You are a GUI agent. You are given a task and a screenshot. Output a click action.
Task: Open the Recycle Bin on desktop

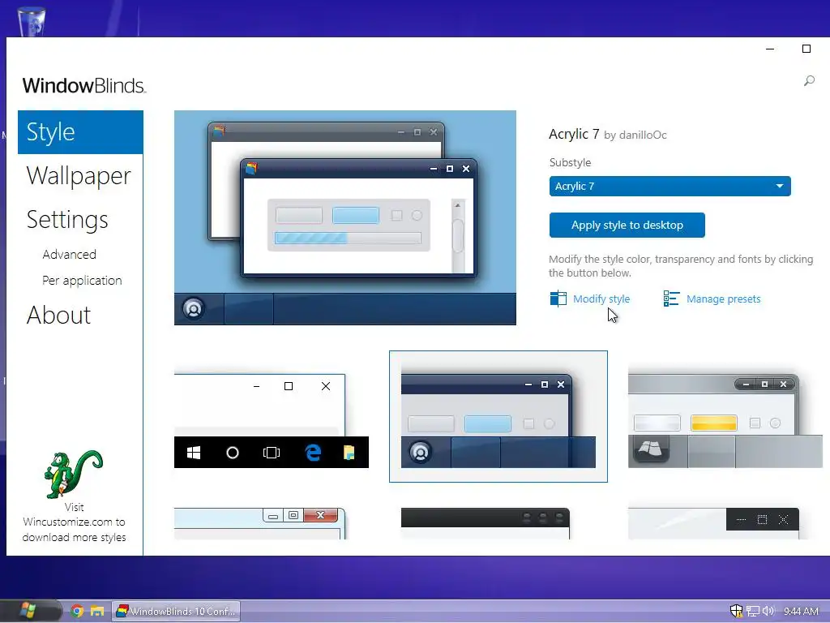(32, 21)
